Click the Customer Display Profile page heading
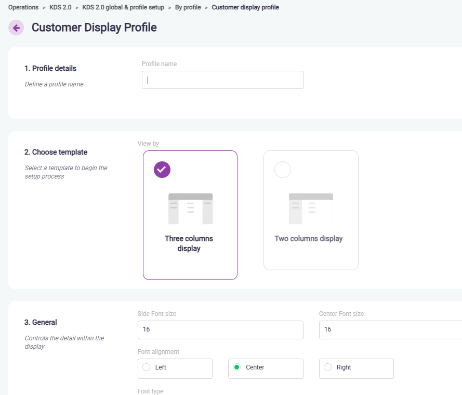 [x=94, y=28]
